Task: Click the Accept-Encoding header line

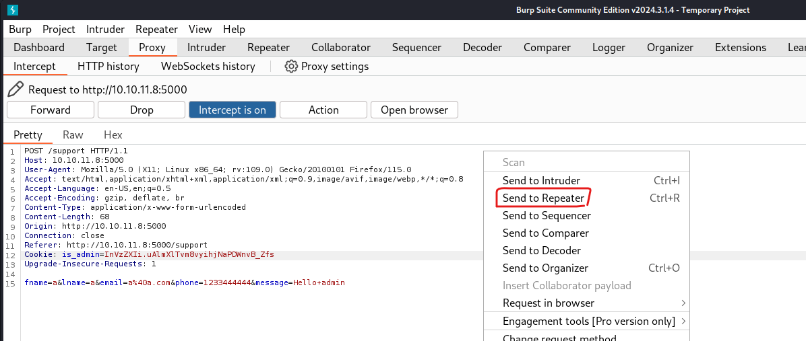Action: point(104,198)
